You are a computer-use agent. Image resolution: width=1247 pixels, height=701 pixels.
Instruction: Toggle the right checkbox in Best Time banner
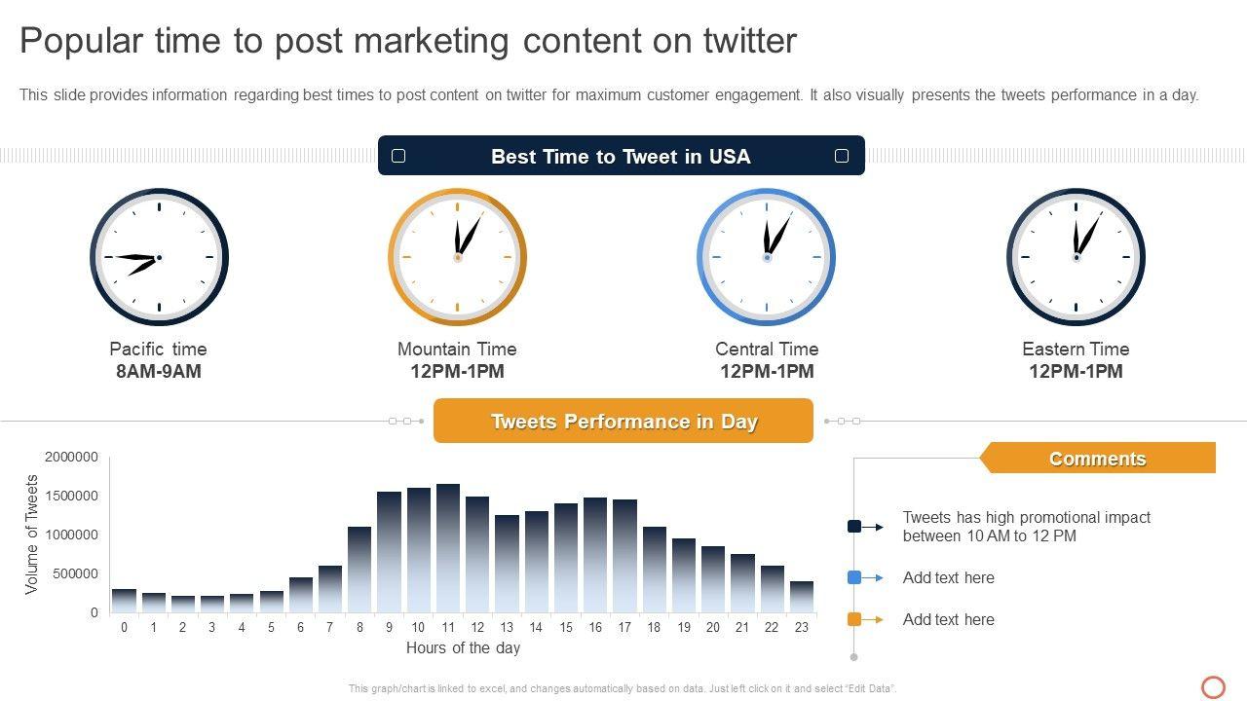click(x=842, y=156)
